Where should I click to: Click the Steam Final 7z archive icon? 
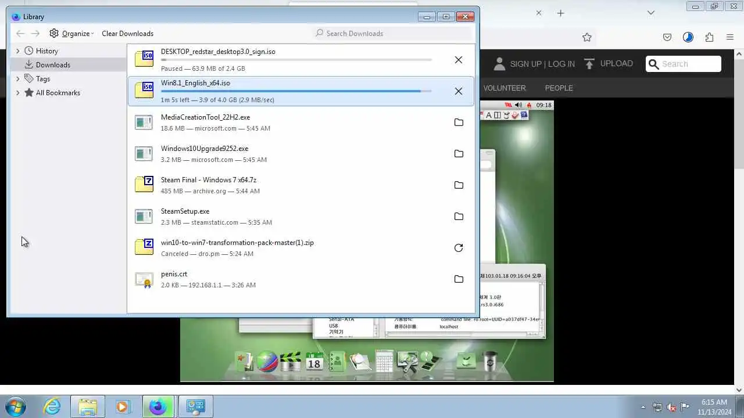click(x=144, y=184)
